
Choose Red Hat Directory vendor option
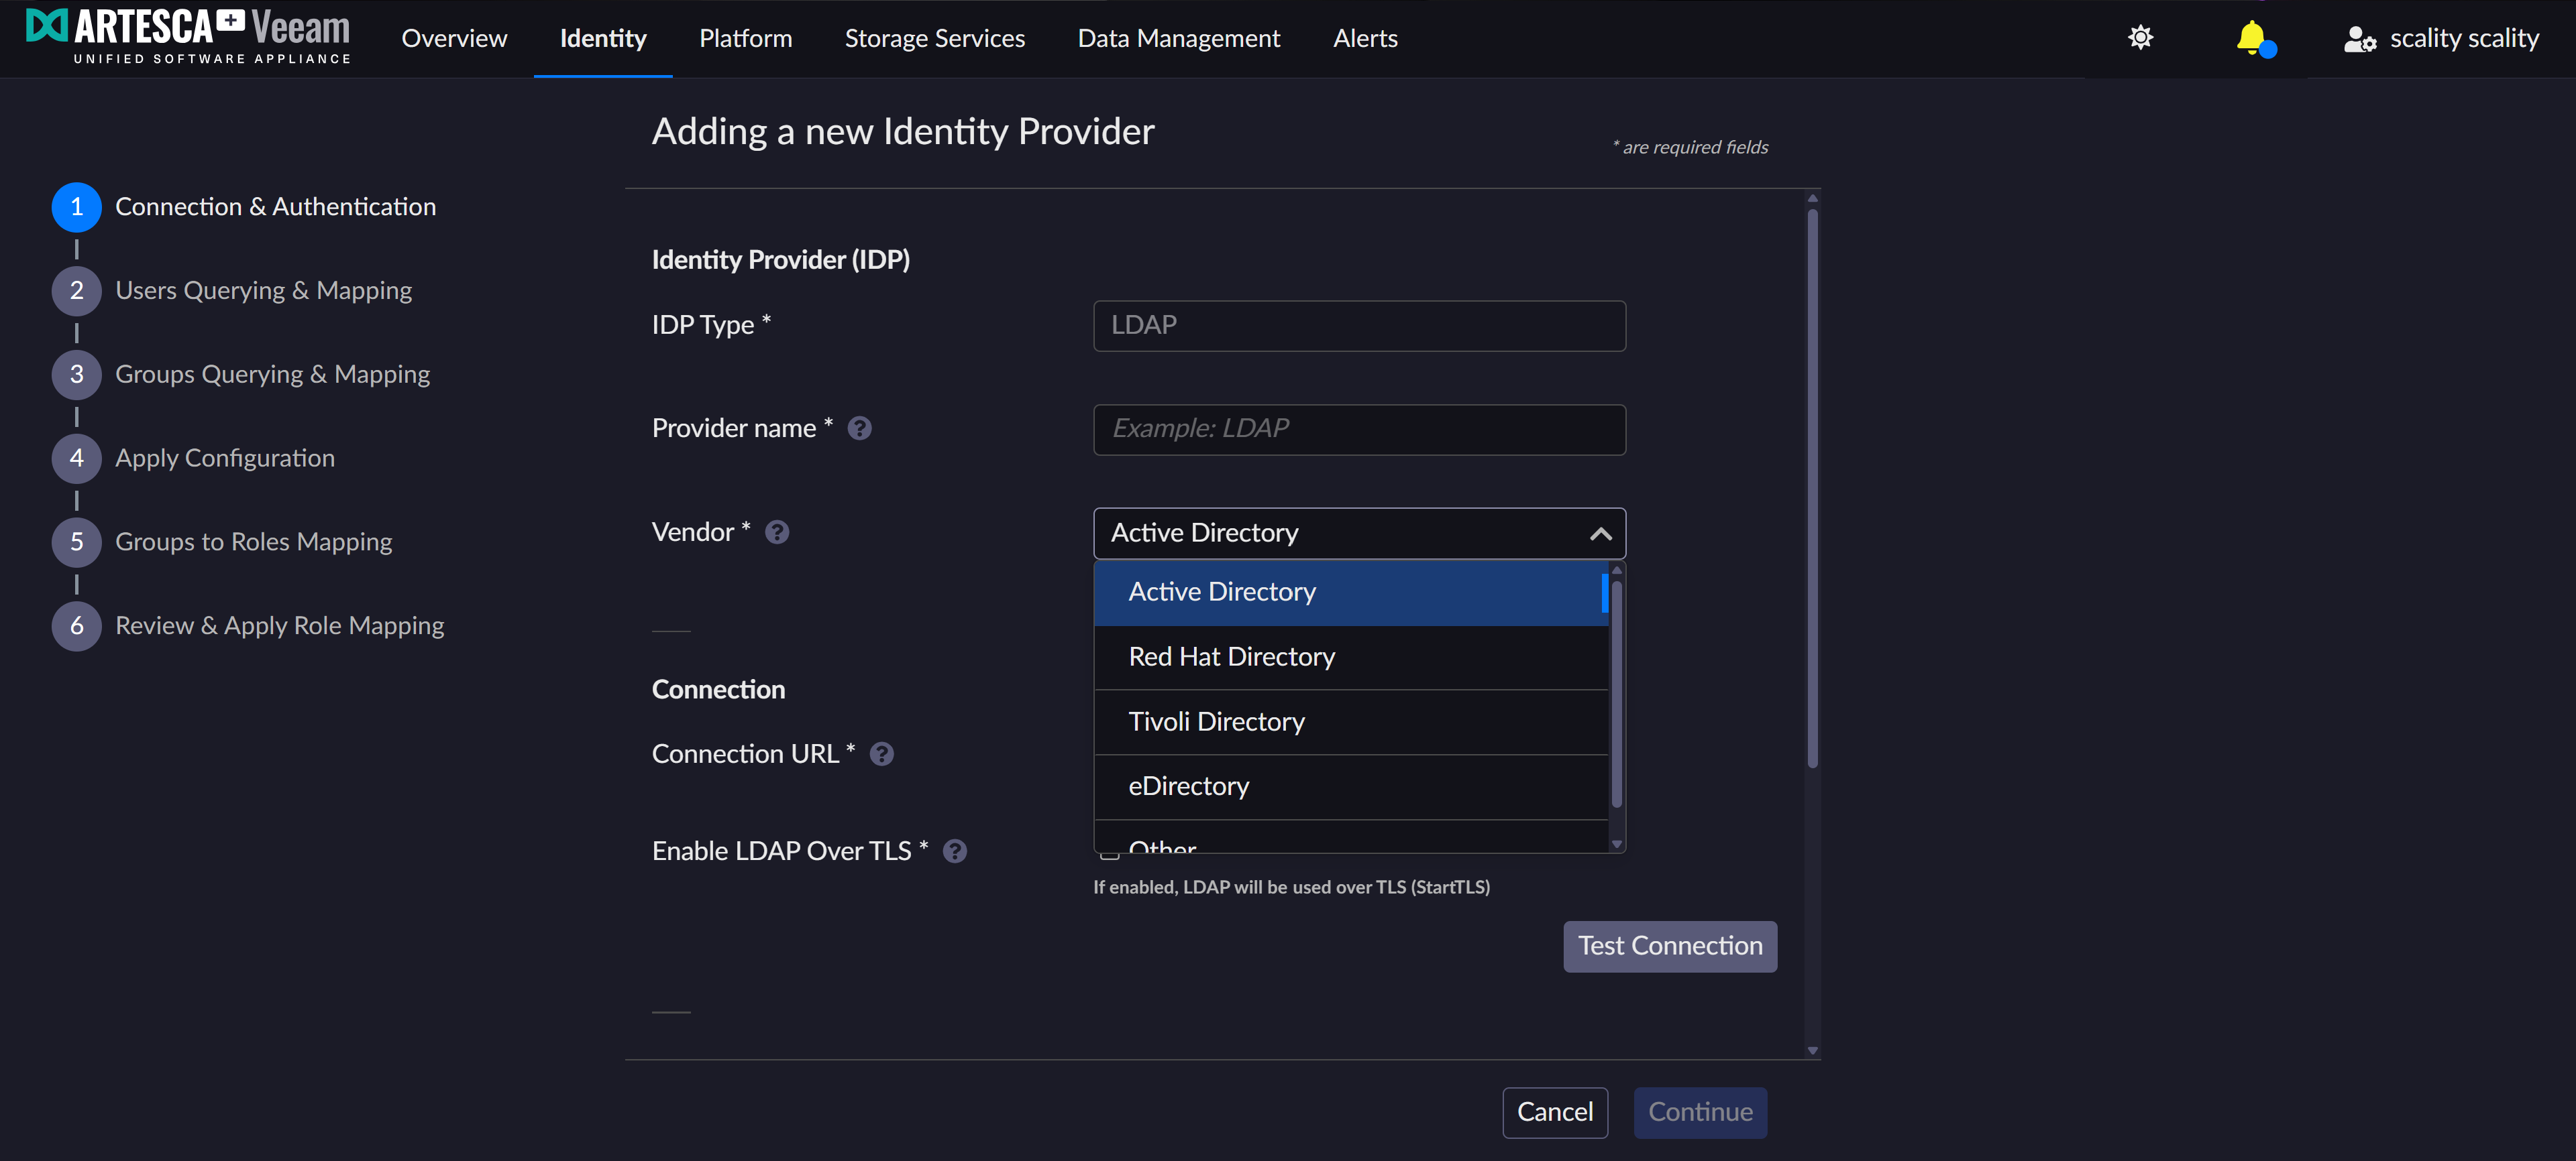(x=1231, y=656)
